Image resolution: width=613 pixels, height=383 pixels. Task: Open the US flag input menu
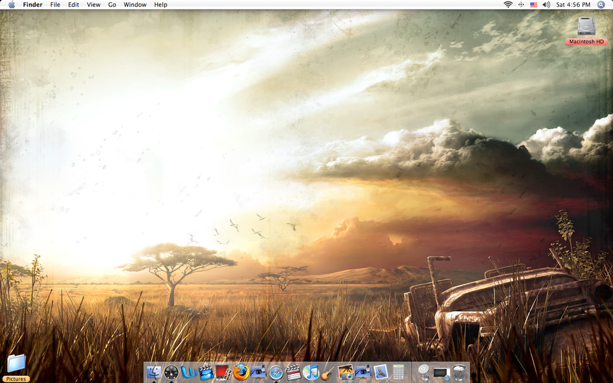click(533, 5)
